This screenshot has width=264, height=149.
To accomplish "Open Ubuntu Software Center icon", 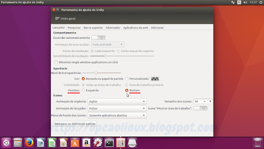I will click(75, 143).
